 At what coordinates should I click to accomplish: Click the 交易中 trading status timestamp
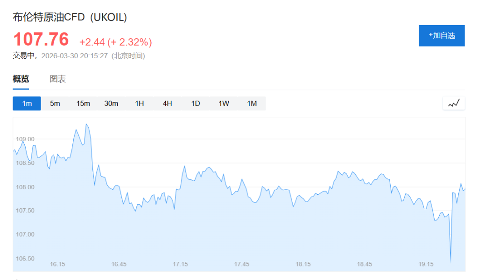(x=78, y=56)
